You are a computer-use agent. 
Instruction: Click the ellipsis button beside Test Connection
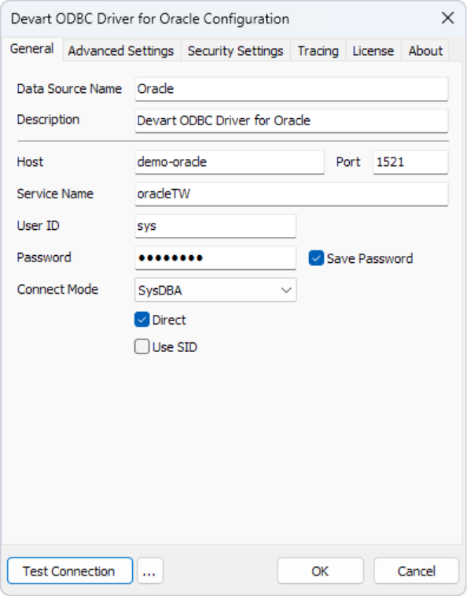tap(150, 571)
